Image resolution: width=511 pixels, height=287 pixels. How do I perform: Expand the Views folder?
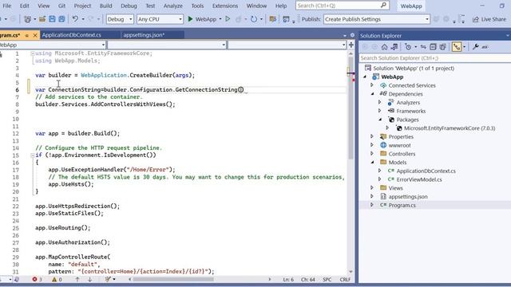(372, 188)
